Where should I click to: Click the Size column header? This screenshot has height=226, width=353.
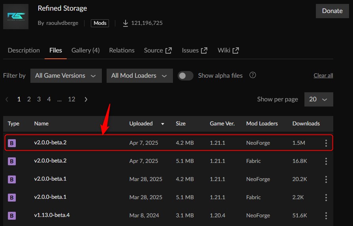coord(180,123)
